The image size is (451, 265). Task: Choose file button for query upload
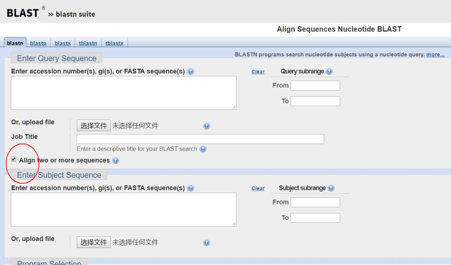click(94, 125)
